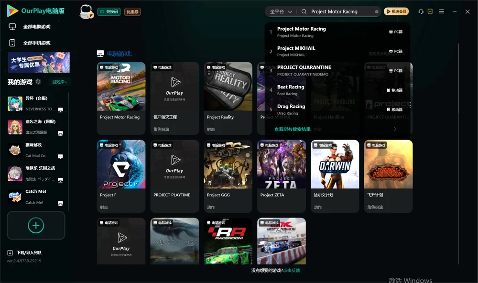Click the 优惠券 coupon button
Image resolution: width=478 pixels, height=283 pixels.
pos(132,12)
